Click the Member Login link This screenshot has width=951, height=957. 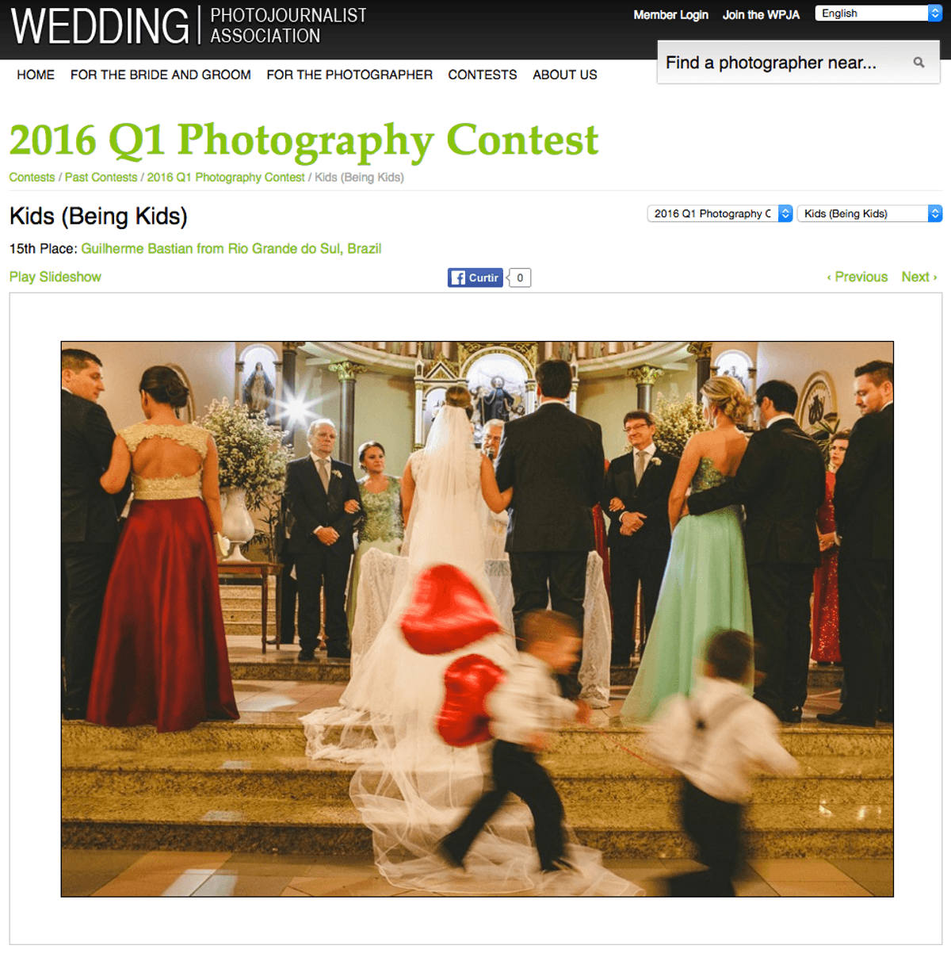[670, 15]
